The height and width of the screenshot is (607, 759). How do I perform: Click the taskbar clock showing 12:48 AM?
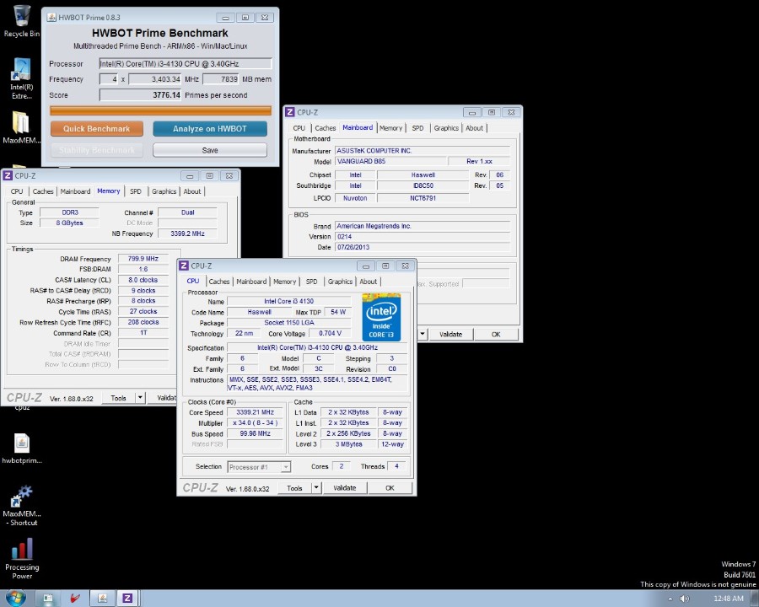pyautogui.click(x=729, y=599)
